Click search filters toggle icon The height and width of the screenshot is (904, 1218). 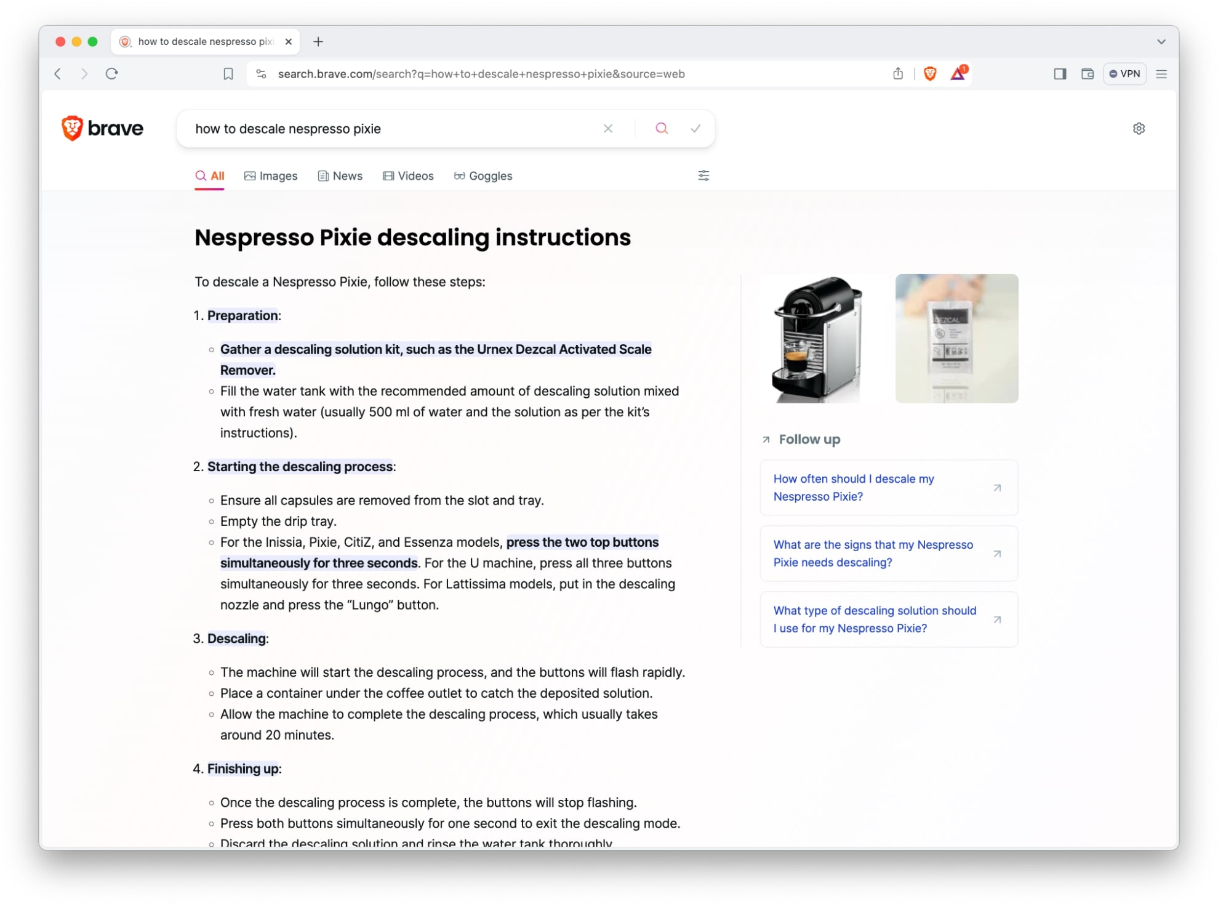click(704, 176)
